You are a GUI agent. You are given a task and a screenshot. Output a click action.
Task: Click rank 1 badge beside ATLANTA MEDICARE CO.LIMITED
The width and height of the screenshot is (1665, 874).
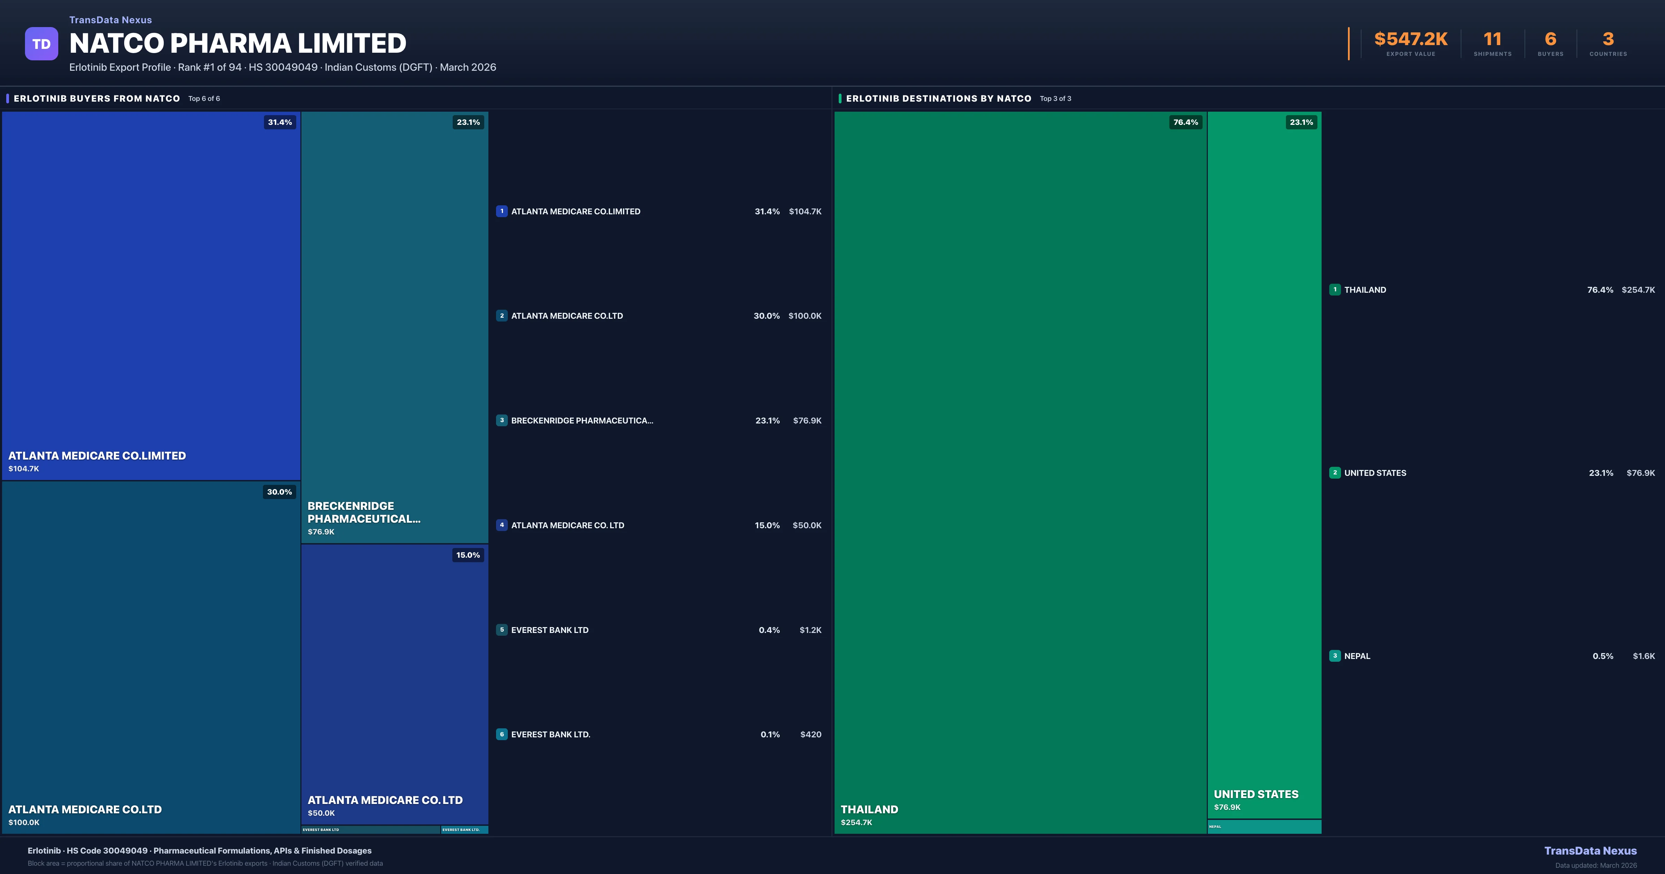point(502,211)
